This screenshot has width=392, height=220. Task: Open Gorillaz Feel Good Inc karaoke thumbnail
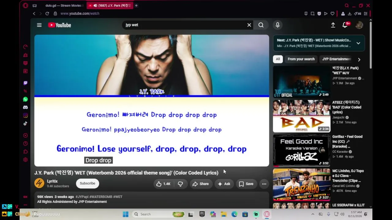pos(302,150)
